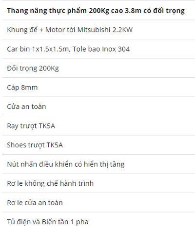Click the Nút nhấn điều khiển row

98,164
